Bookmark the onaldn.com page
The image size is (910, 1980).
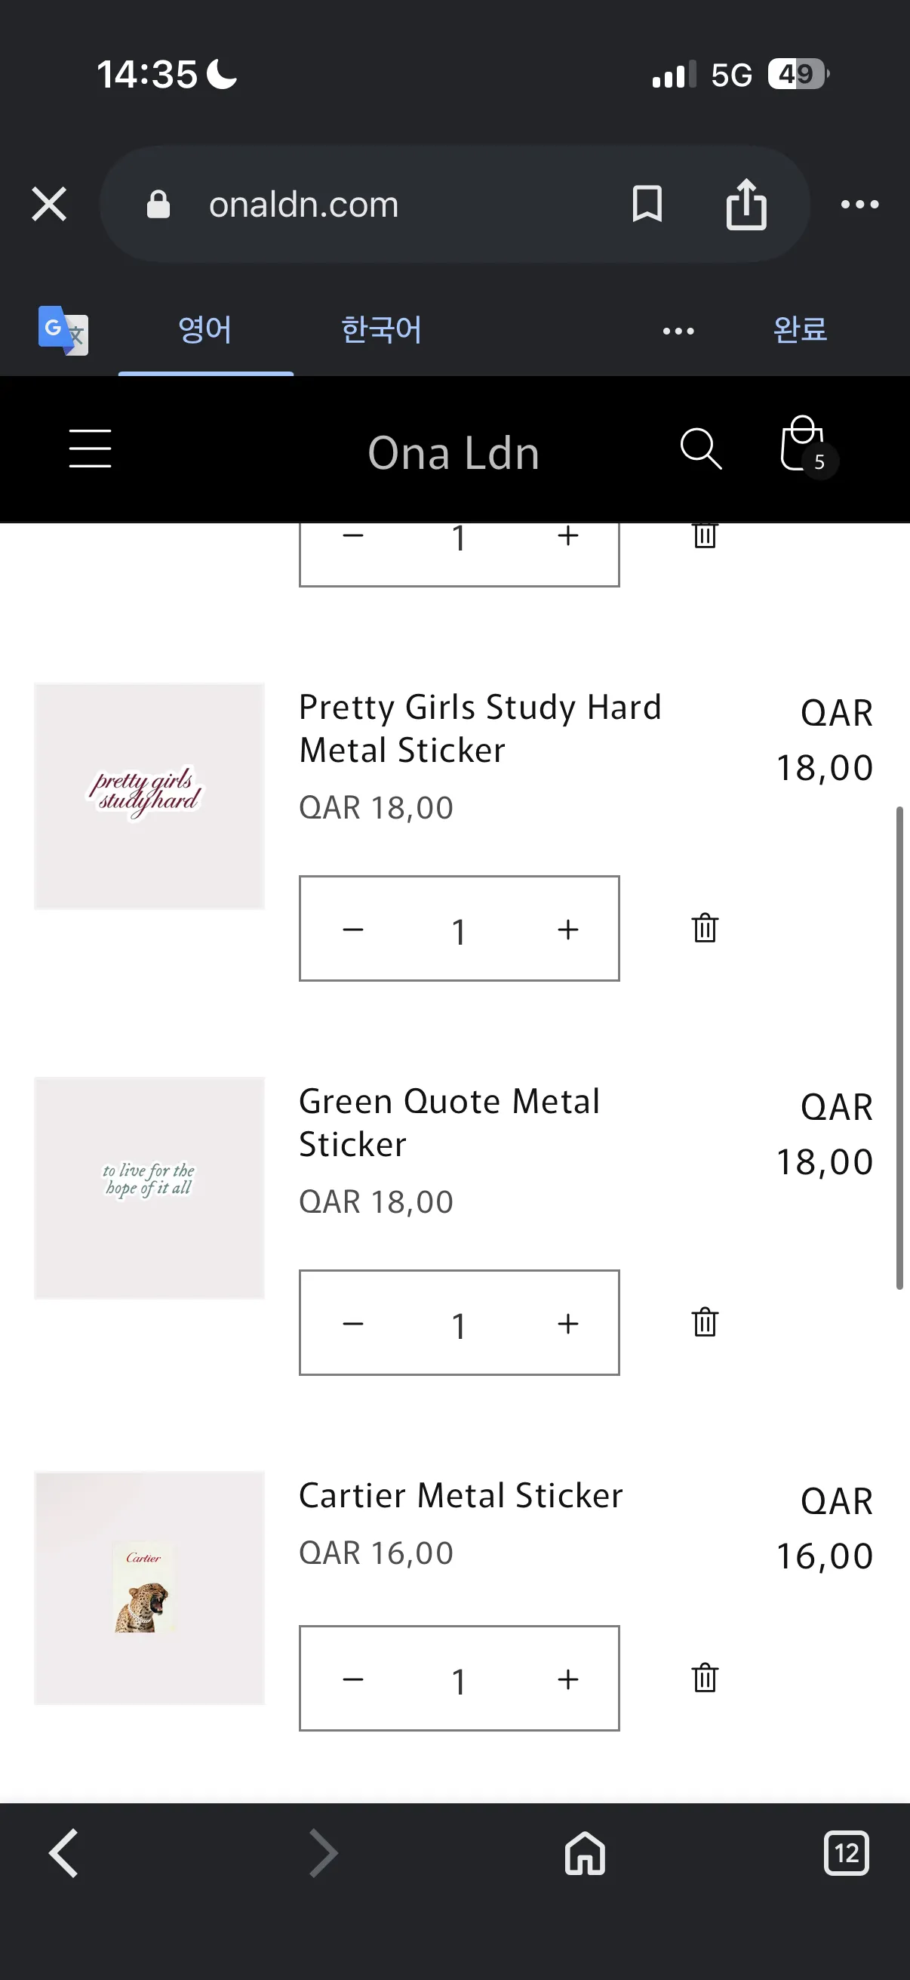(647, 205)
